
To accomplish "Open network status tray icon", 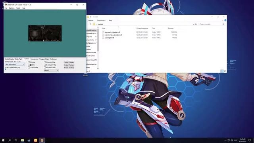I will pyautogui.click(x=229, y=140).
